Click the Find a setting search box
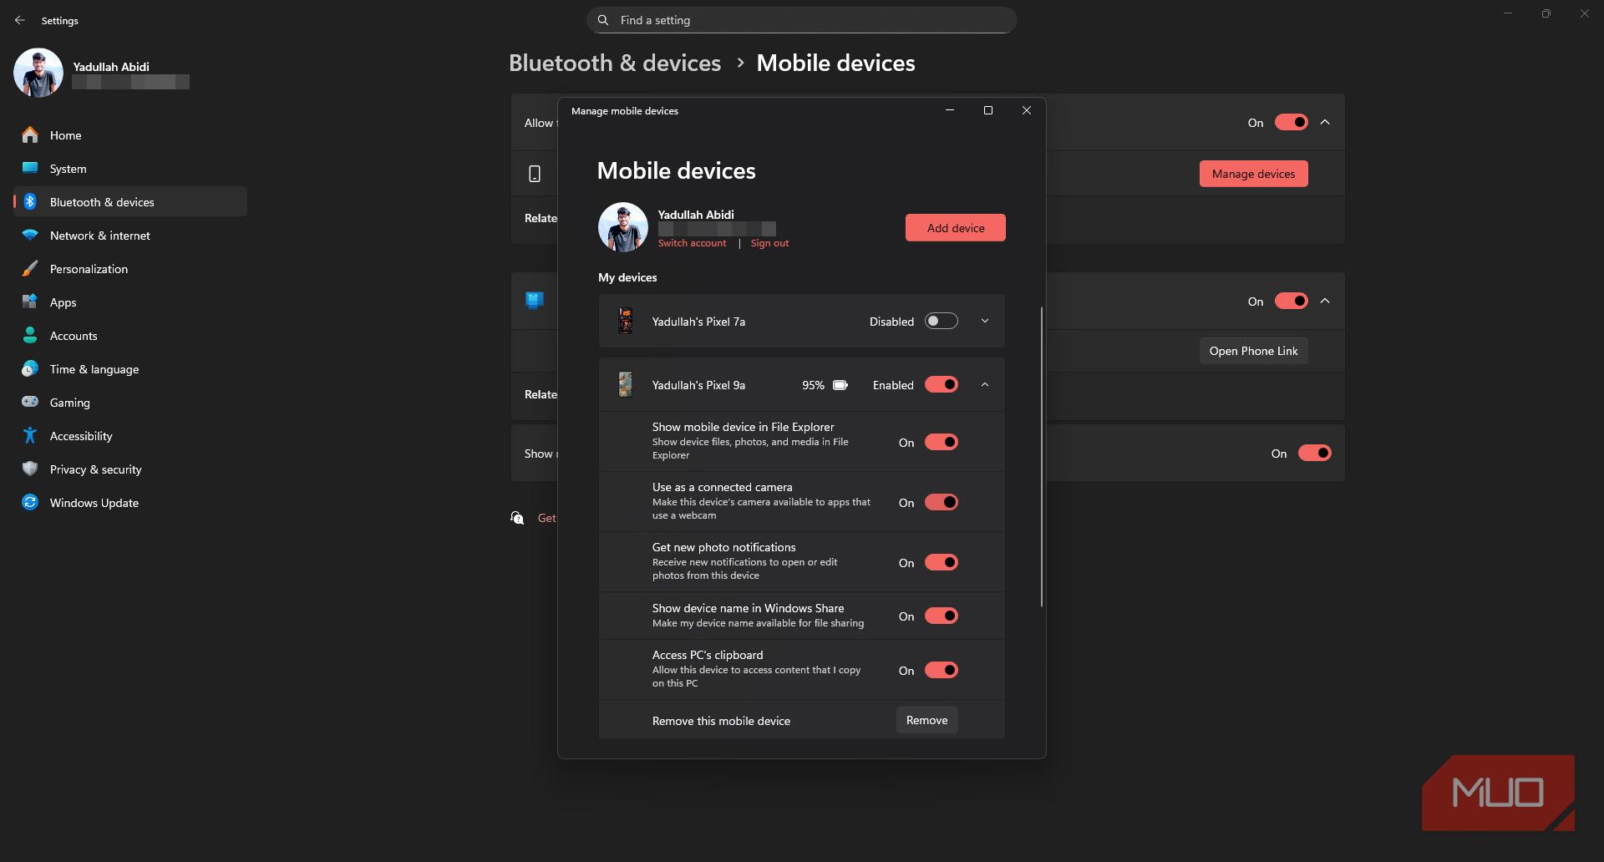This screenshot has width=1604, height=862. tap(802, 20)
